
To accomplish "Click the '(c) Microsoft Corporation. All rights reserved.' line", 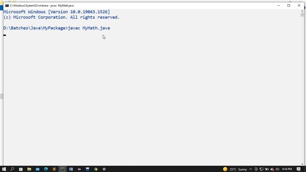I will coord(62,17).
